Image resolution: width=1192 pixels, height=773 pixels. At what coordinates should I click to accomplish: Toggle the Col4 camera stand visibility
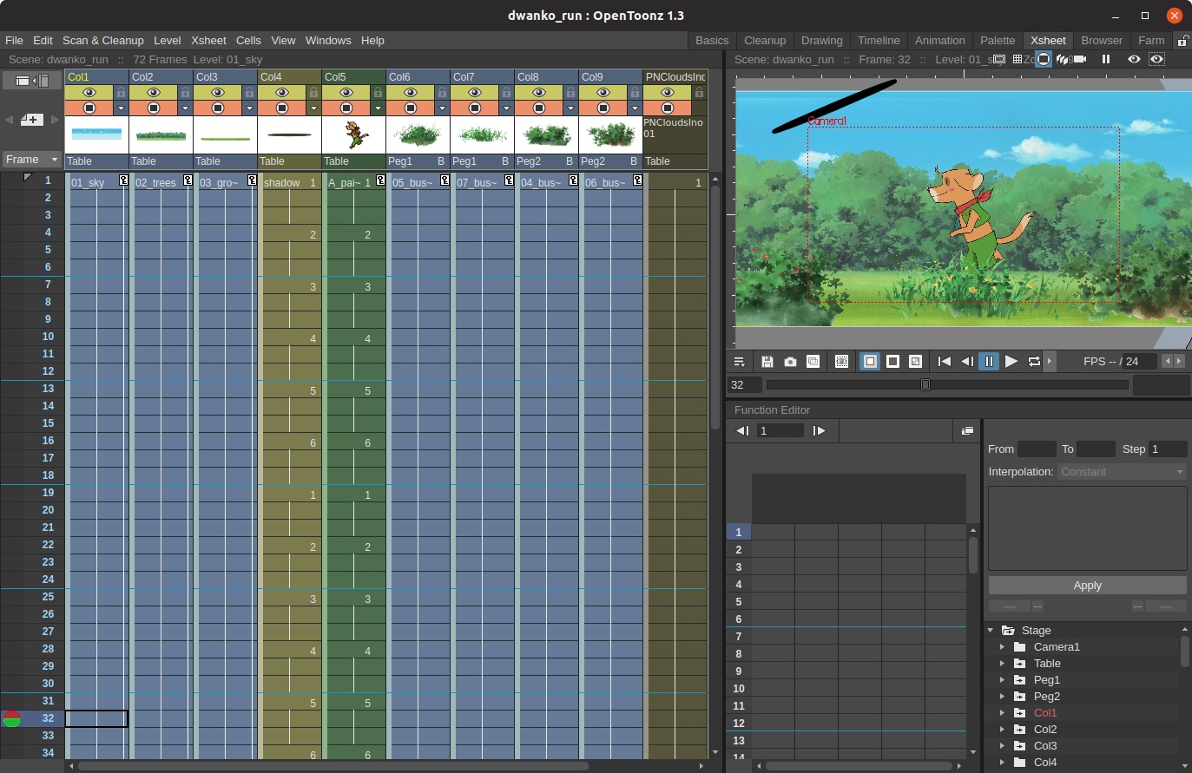(282, 108)
